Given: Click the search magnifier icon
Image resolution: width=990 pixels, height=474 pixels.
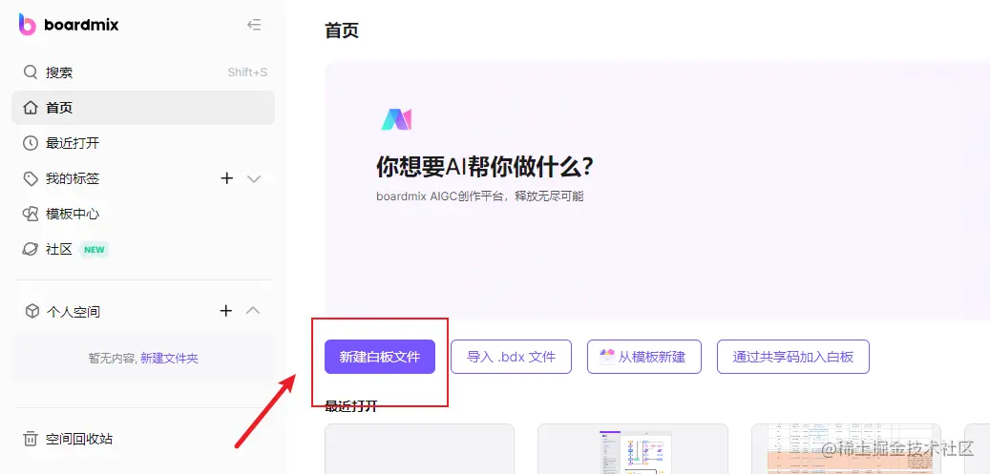Looking at the screenshot, I should (x=31, y=72).
